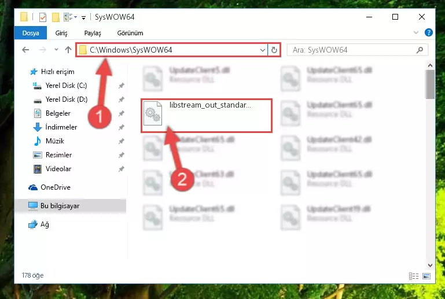The height and width of the screenshot is (299, 445).
Task: Select OneDrive in the navigation pane
Action: [56, 187]
